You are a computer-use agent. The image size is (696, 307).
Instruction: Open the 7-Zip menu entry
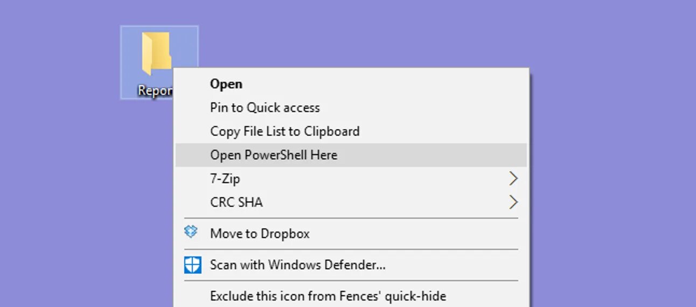coord(225,179)
